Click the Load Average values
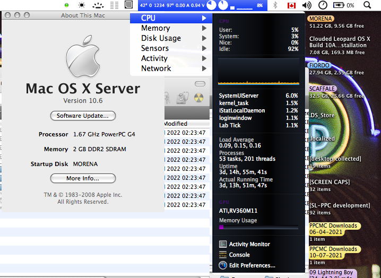Image resolution: width=381 pixels, height=278 pixels. point(240,145)
